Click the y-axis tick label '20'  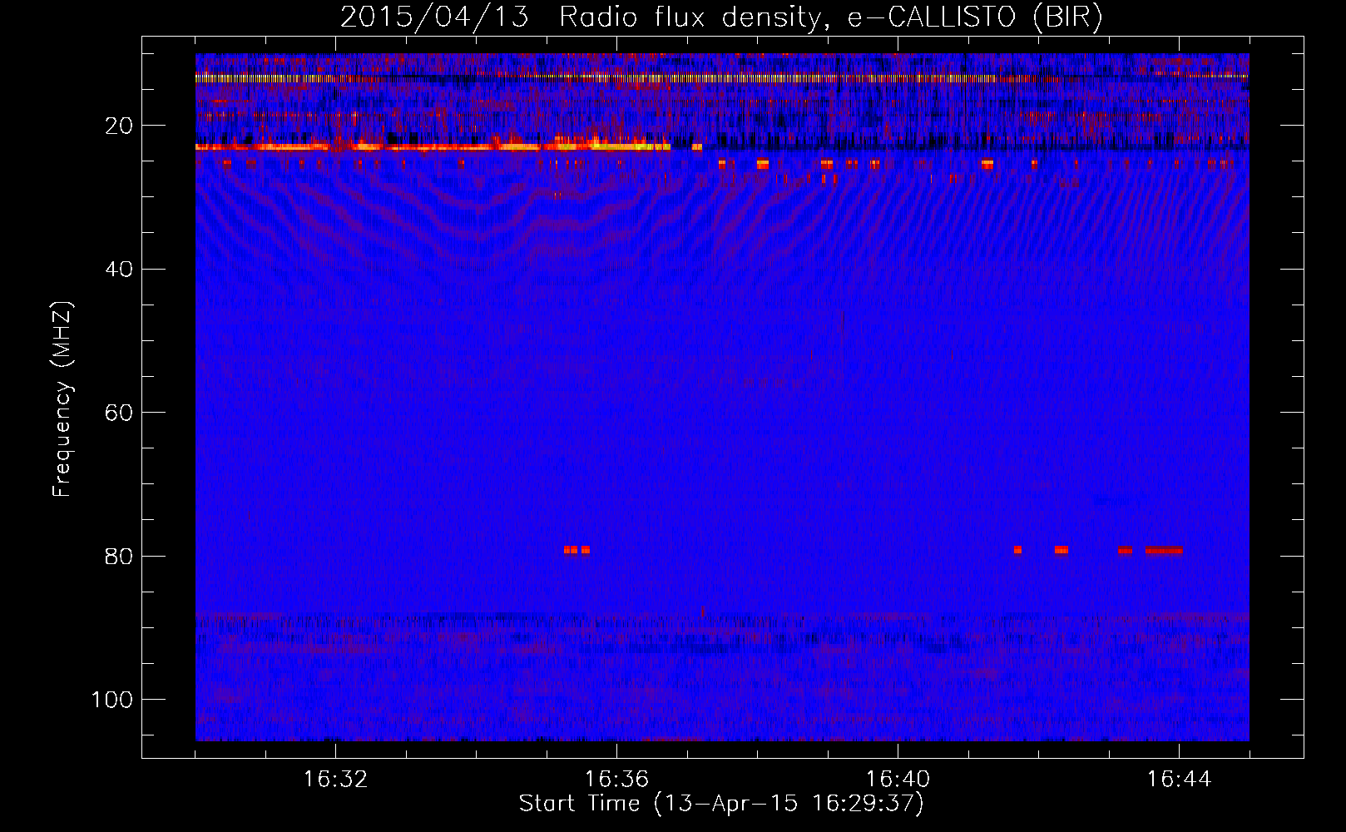point(119,126)
